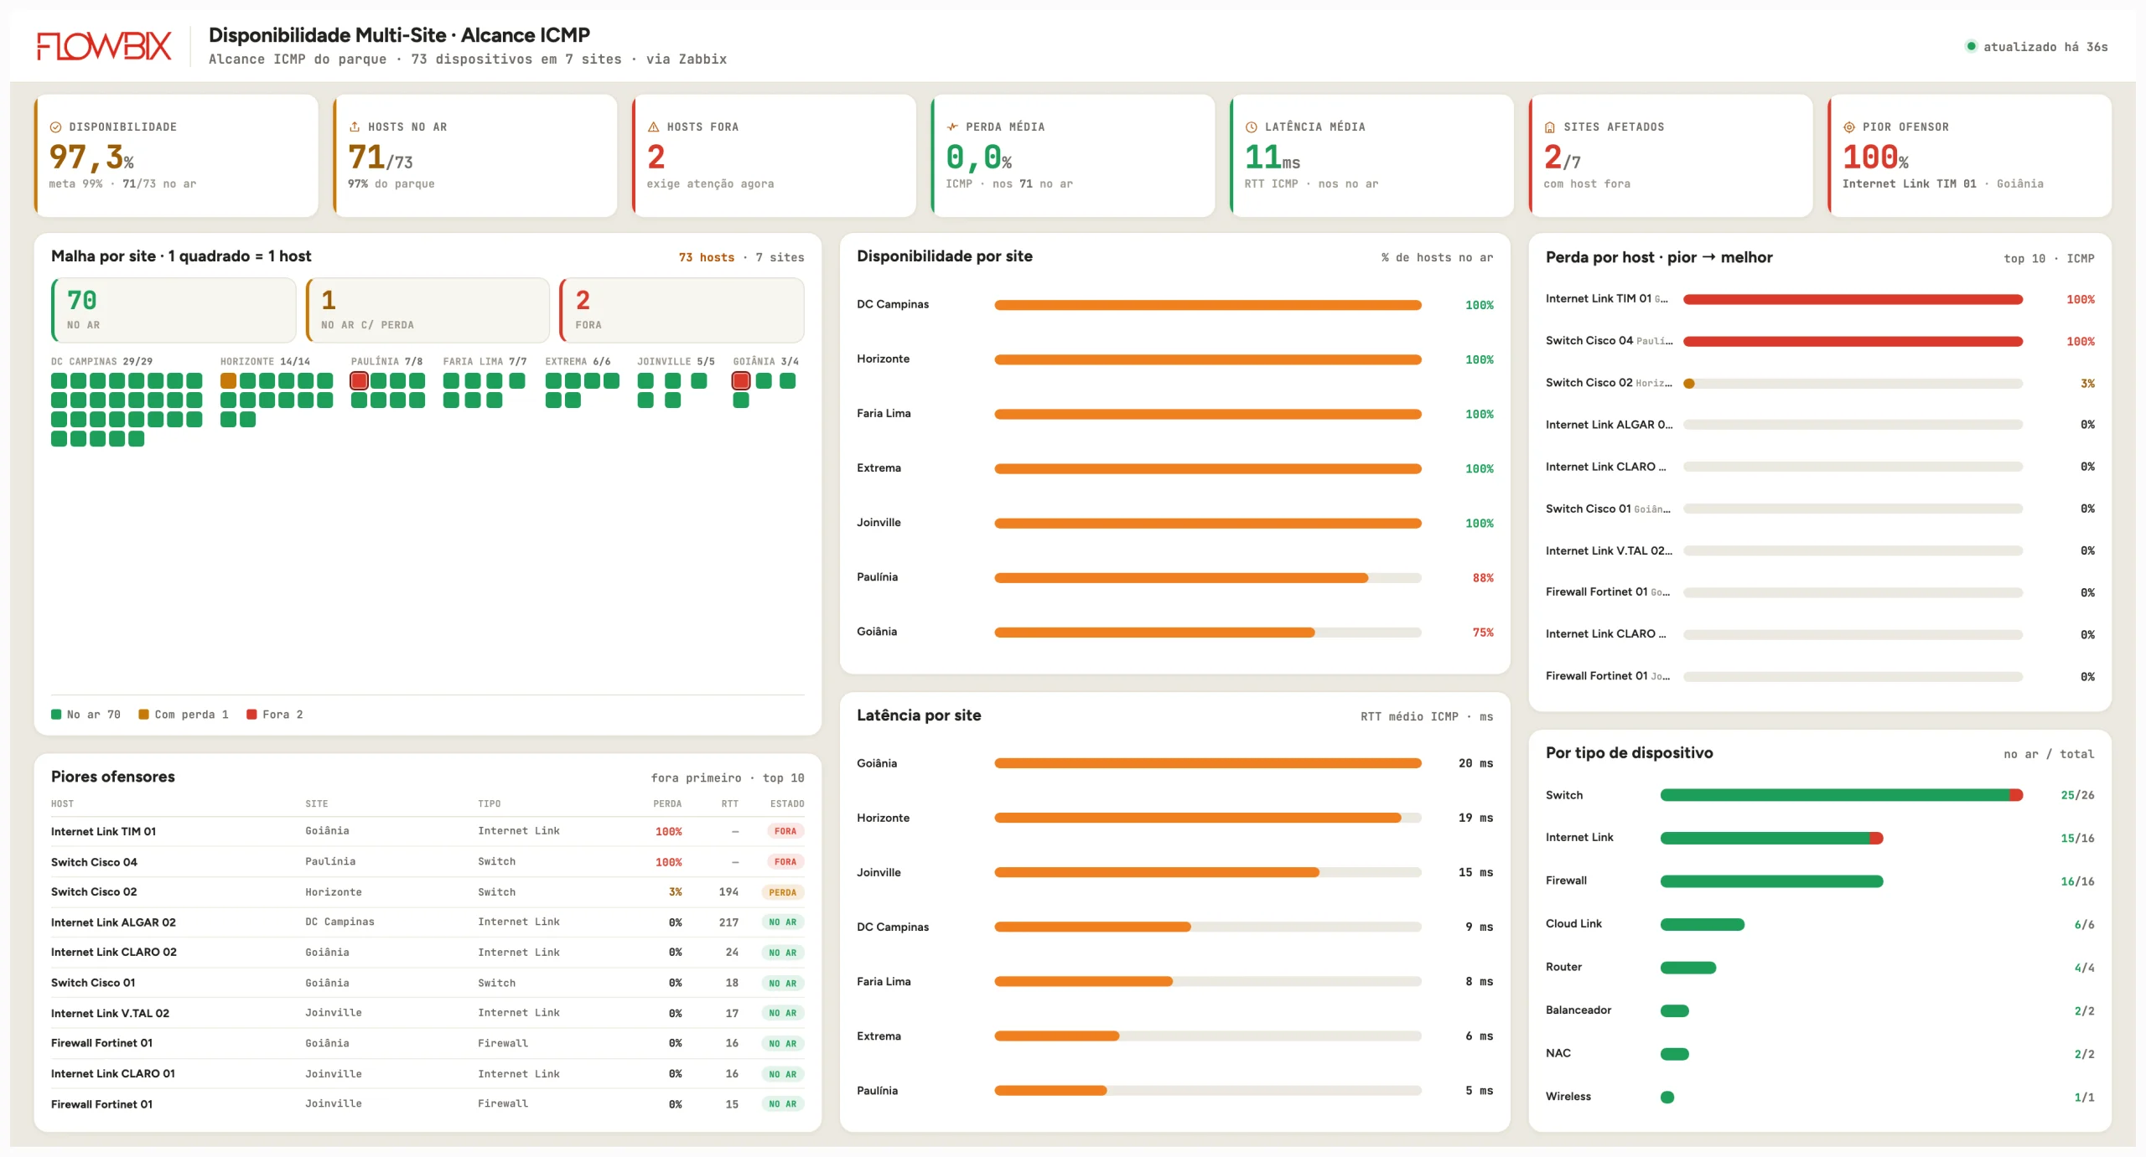Click the Internet Link 15/16 device bar

(1772, 838)
